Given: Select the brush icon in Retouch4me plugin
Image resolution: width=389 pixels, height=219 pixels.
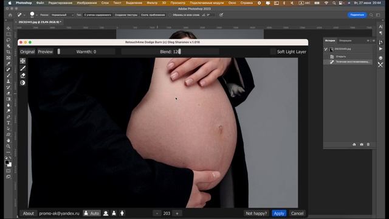Looking at the screenshot, I should (x=23, y=68).
